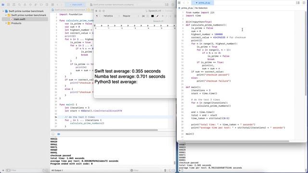Toggle the breakpoints activation icon in debug bar
This screenshot has width=308, height=173.
[59, 134]
